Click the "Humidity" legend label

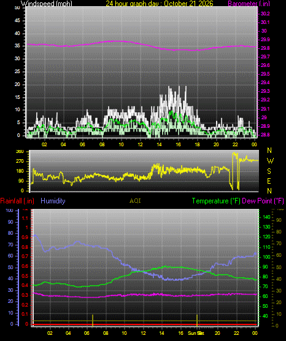coord(53,201)
